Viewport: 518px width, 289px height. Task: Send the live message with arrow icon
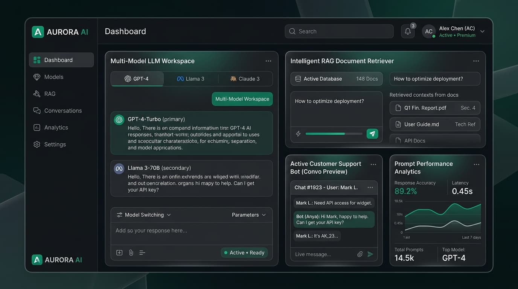pyautogui.click(x=370, y=254)
